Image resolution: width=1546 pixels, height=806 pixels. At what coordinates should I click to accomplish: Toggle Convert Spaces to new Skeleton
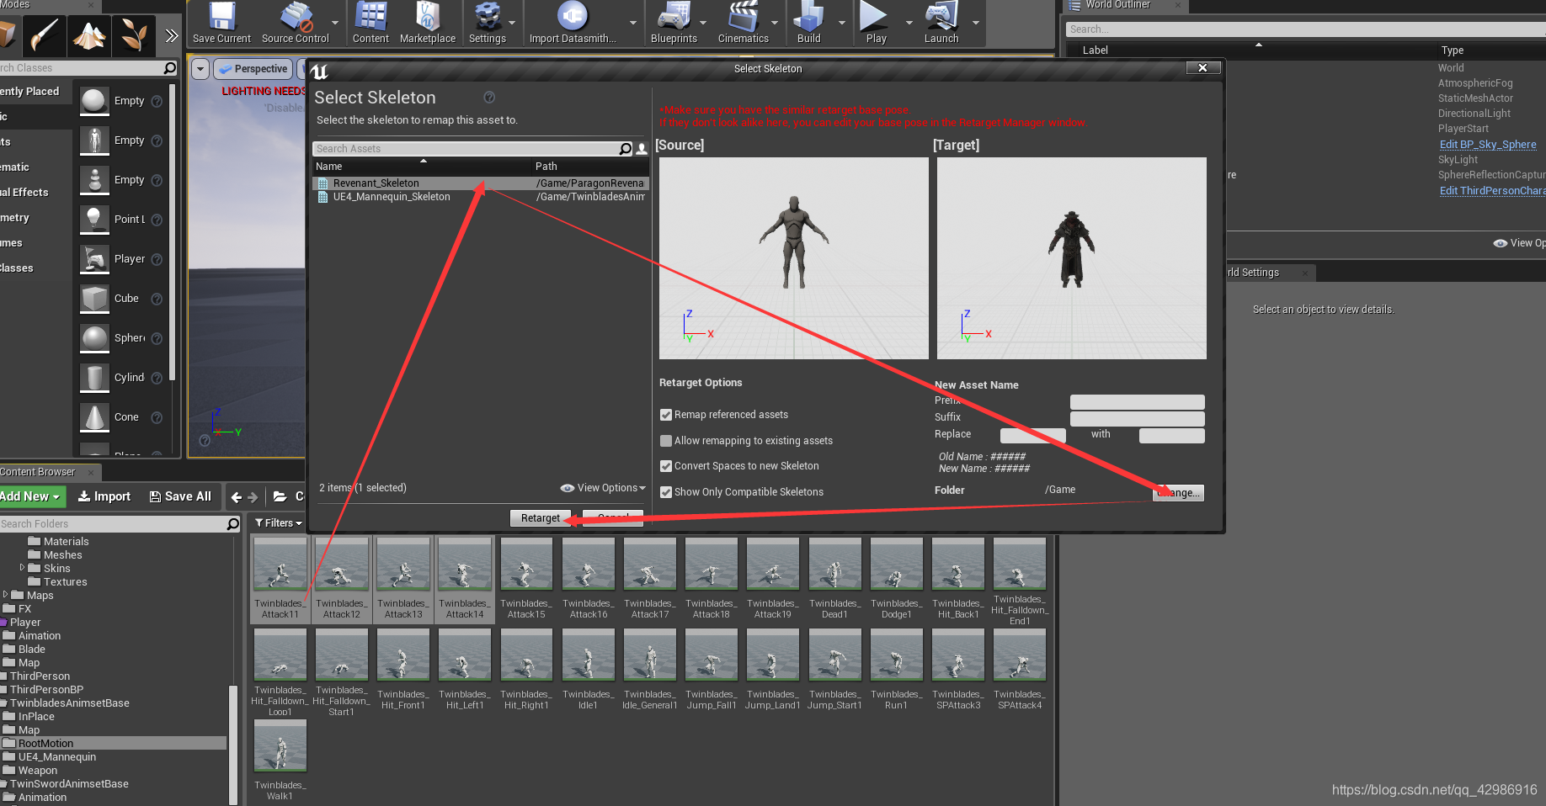coord(666,466)
